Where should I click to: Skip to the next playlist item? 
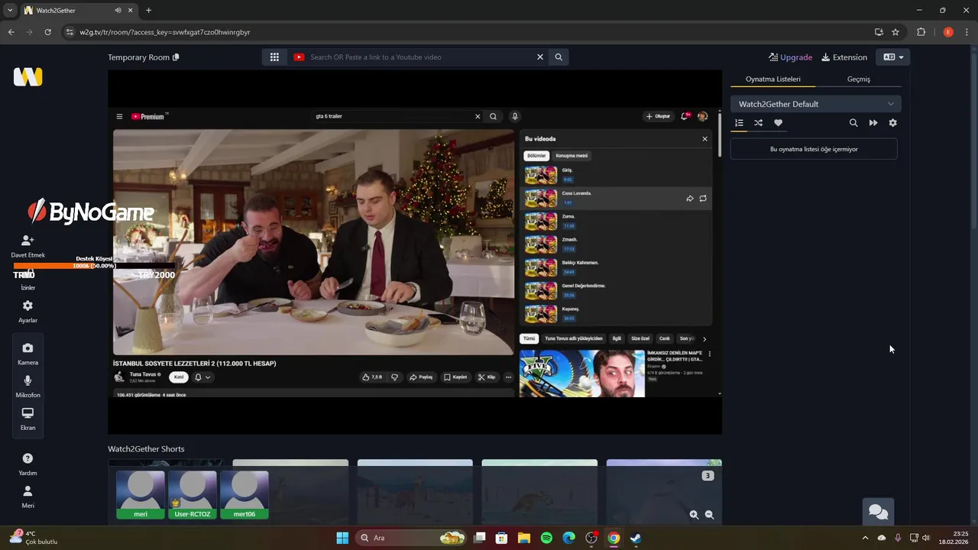pos(873,123)
